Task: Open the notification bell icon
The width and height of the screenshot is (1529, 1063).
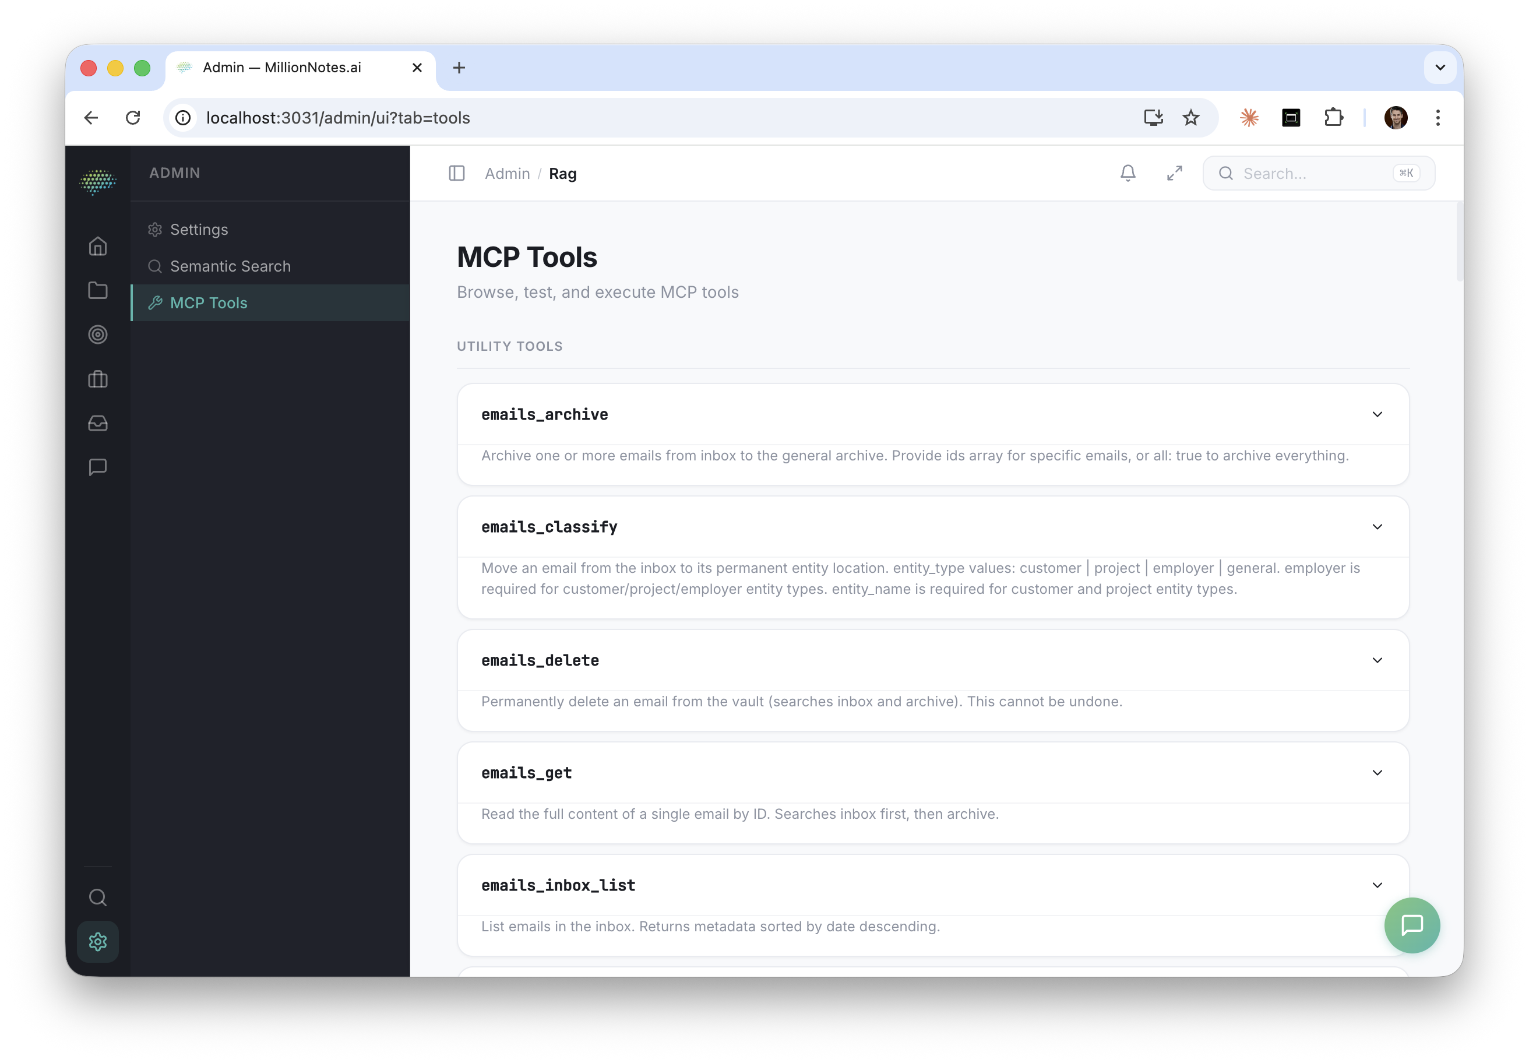Action: tap(1128, 173)
